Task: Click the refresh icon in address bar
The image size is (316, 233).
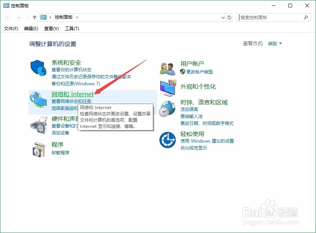Action: click(229, 17)
